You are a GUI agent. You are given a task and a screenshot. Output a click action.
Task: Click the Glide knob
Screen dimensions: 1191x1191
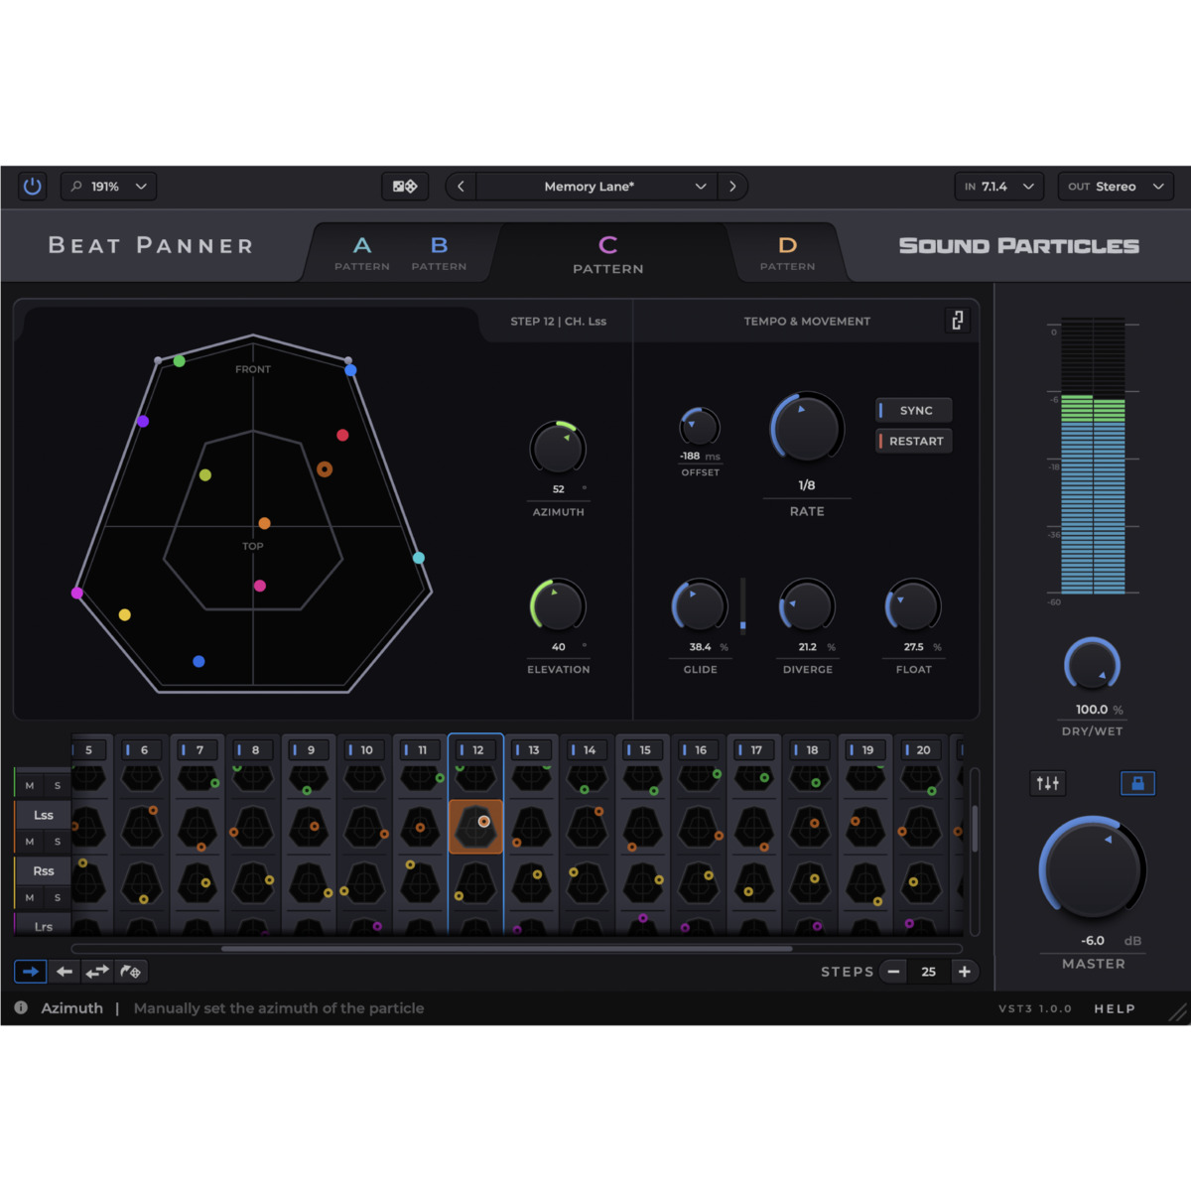(x=700, y=605)
